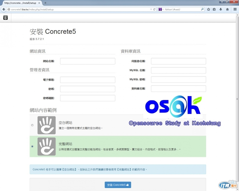This screenshot has width=239, height=191.
Task: Click the reload page icon
Action: [154, 10]
